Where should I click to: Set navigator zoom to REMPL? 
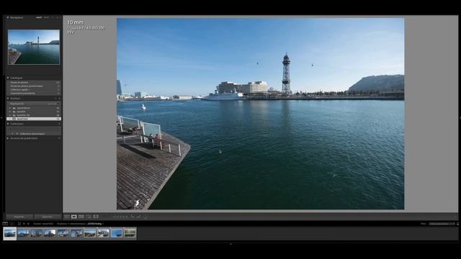46,17
